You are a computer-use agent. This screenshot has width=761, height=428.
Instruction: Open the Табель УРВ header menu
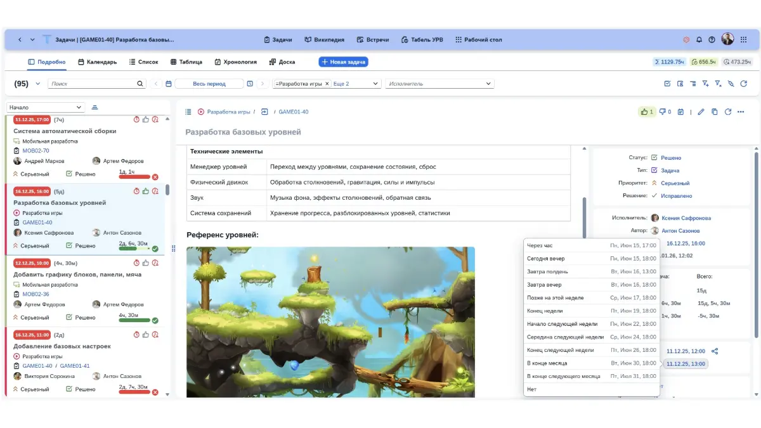point(422,39)
